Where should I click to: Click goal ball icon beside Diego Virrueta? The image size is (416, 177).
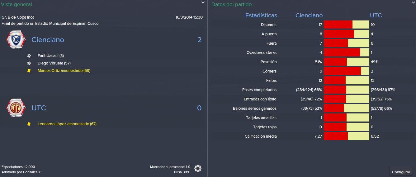tap(29, 63)
